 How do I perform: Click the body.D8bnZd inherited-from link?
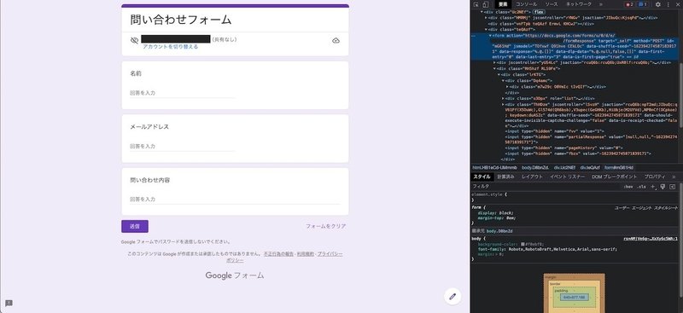point(499,231)
